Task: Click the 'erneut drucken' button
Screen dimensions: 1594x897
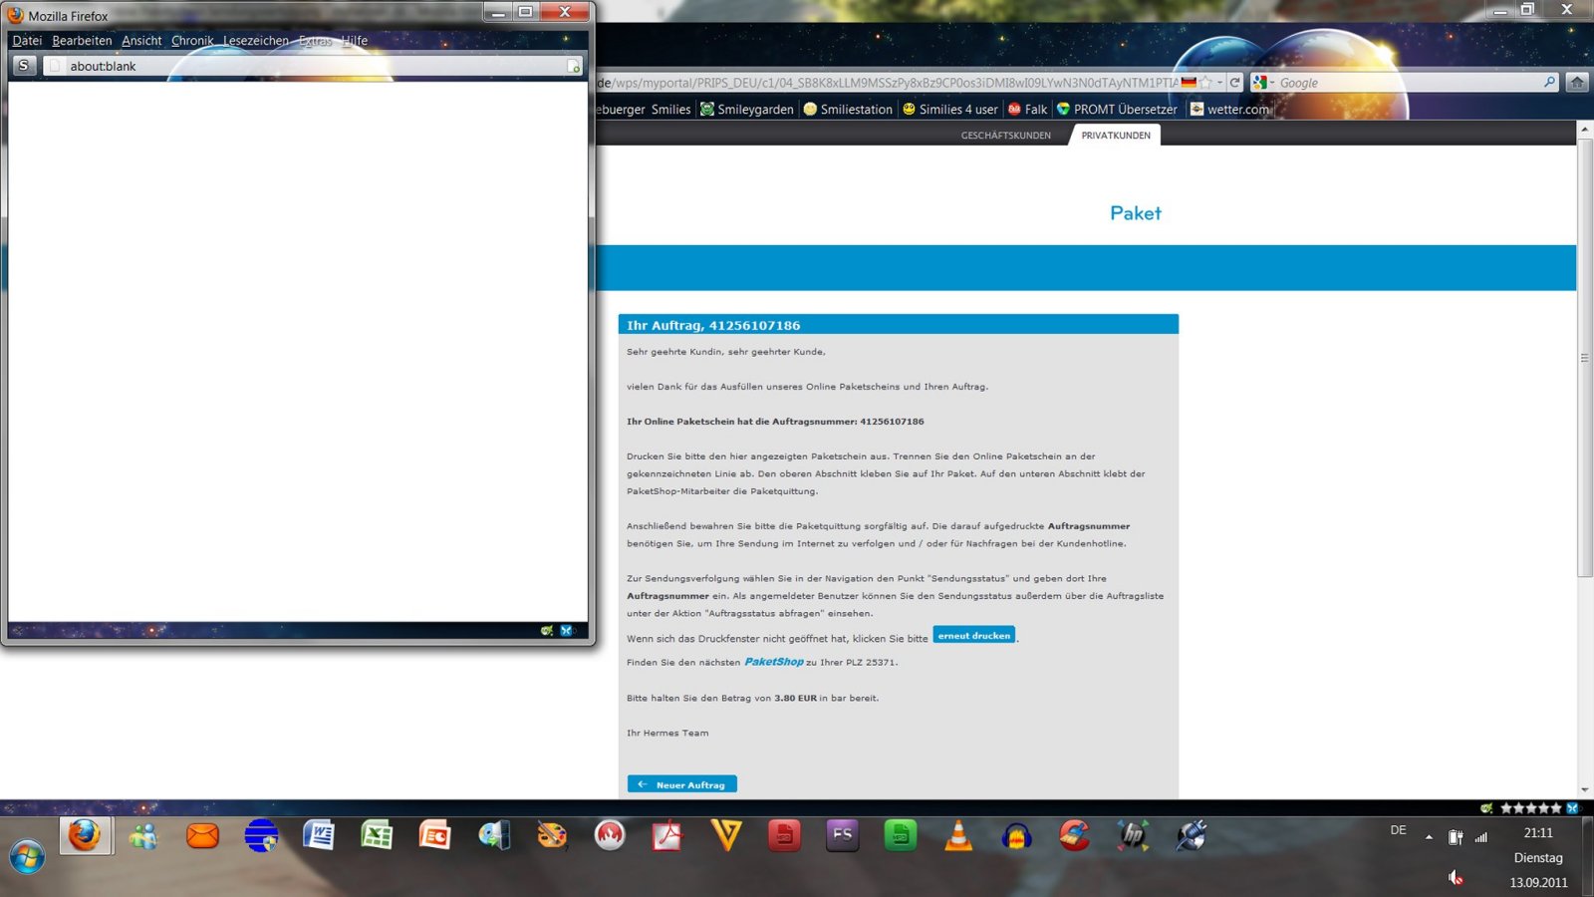Action: click(x=974, y=636)
